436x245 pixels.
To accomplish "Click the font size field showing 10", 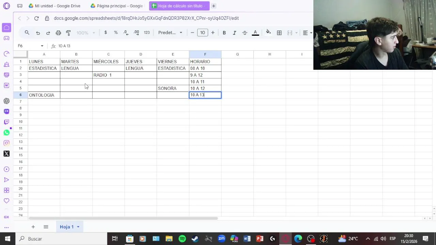I will [x=203, y=33].
